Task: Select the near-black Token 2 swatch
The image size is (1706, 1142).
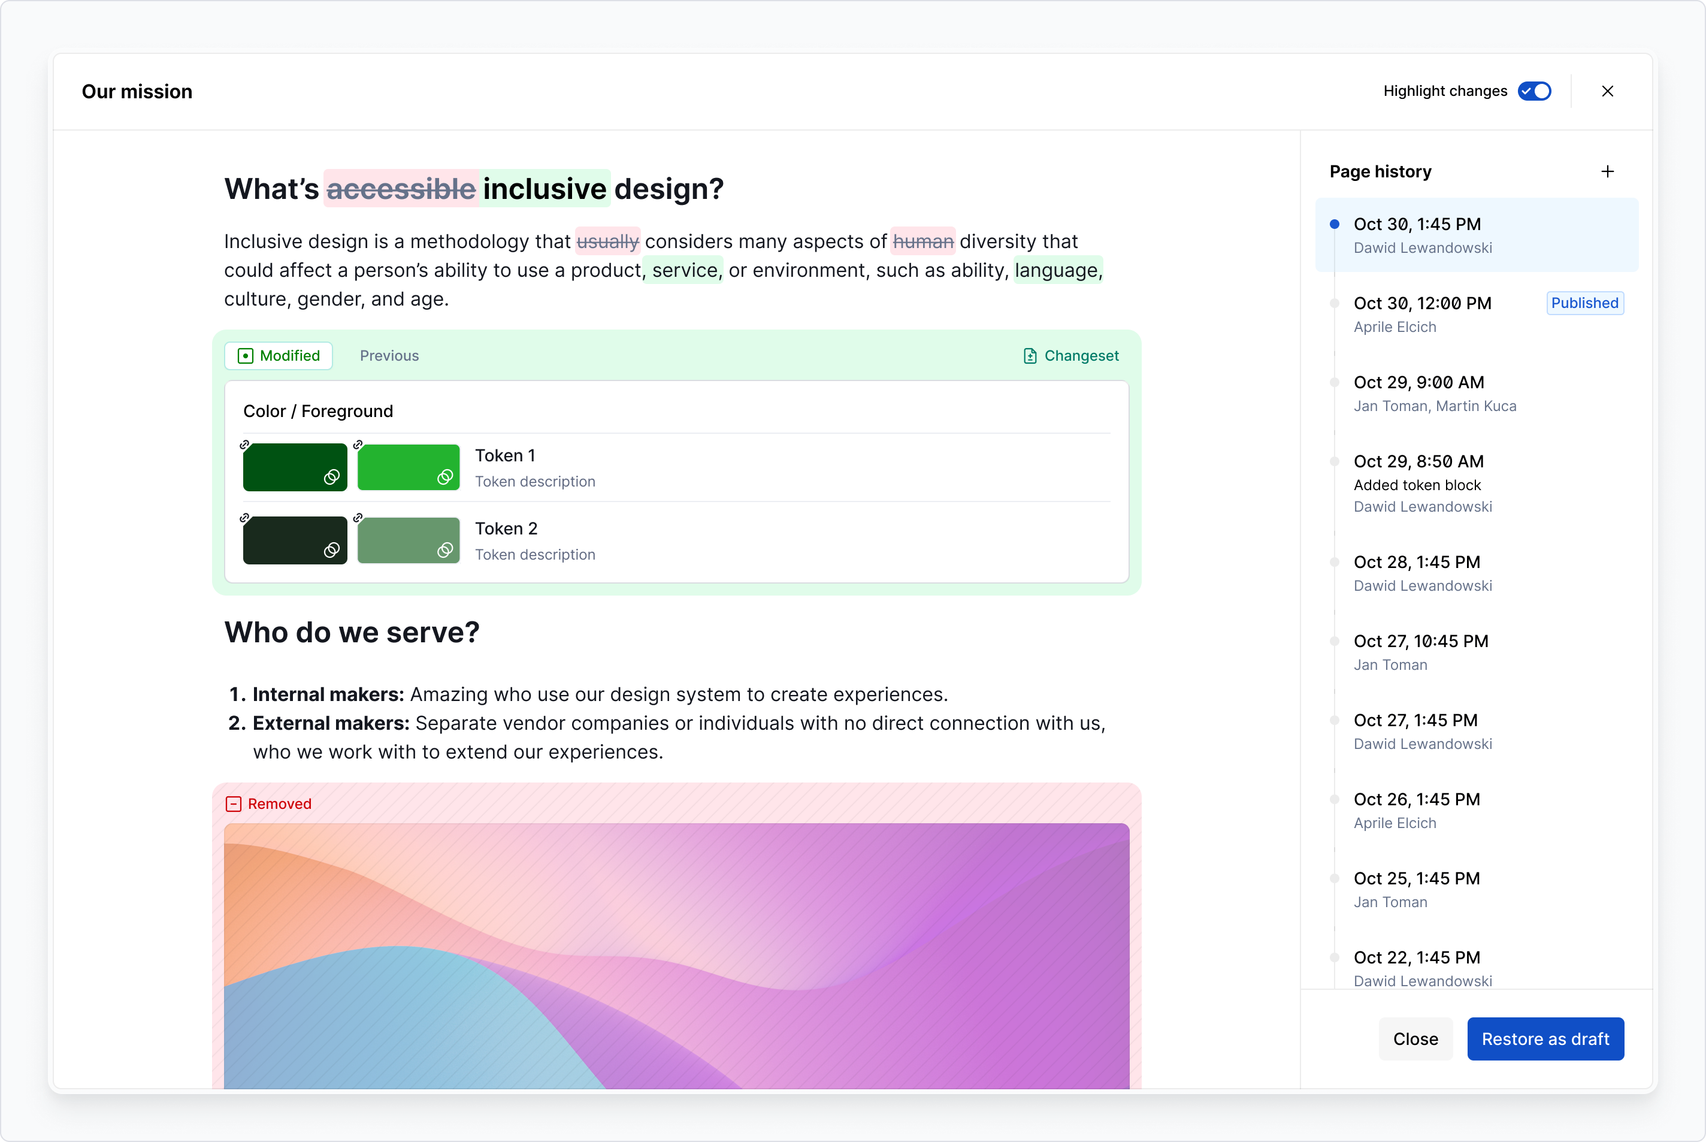Action: coord(295,540)
